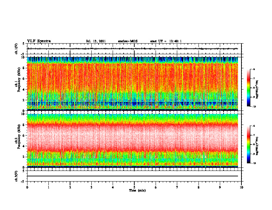Click the date text "Jul. 13, 2021"
This screenshot has height=210, width=272.
96,41
